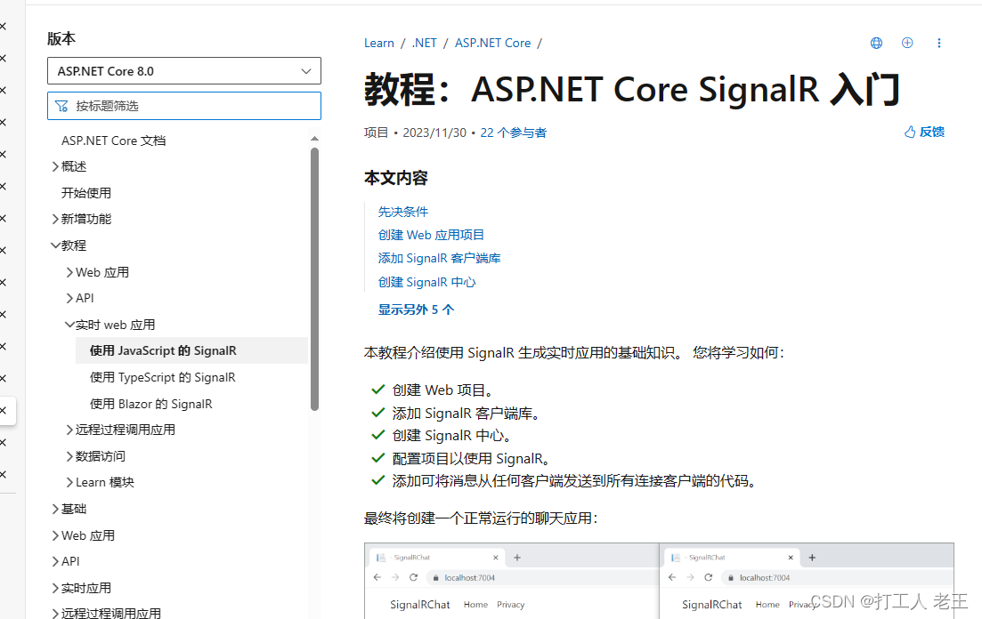Expand the Web 应用 node under 教程
This screenshot has height=619, width=982.
pyautogui.click(x=69, y=272)
